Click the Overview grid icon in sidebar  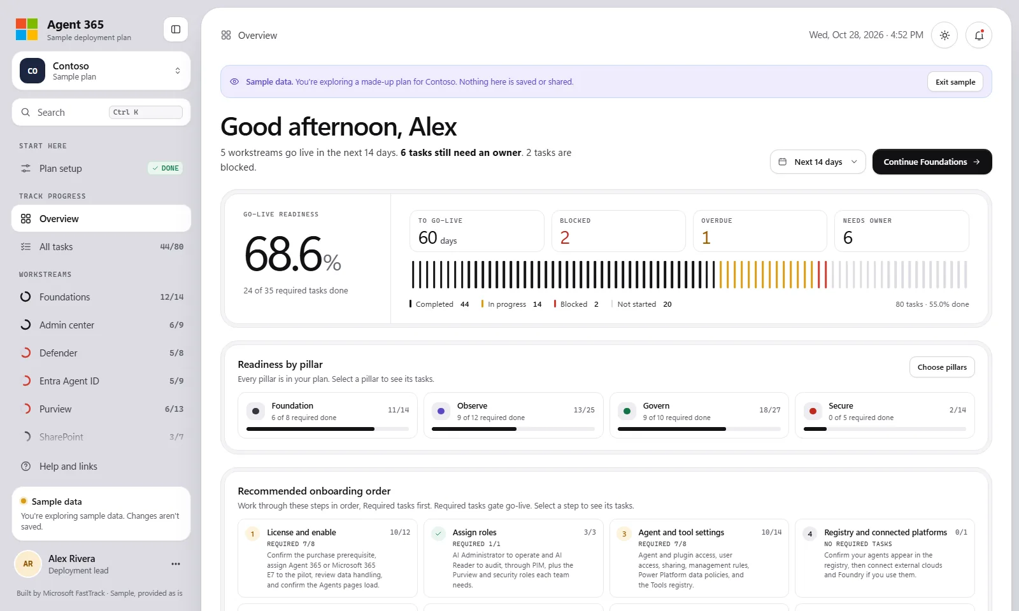pos(25,218)
